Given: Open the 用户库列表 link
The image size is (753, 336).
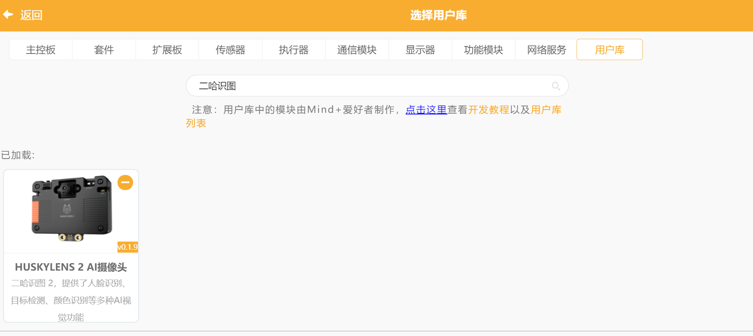Looking at the screenshot, I should click(546, 110).
